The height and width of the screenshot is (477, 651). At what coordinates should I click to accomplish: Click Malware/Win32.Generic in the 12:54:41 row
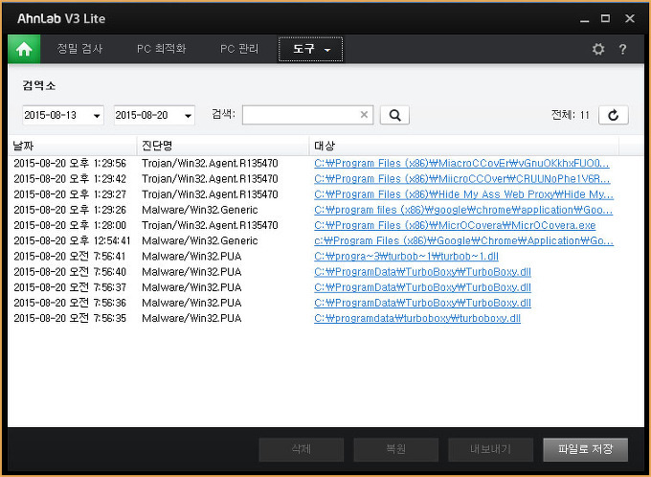200,241
